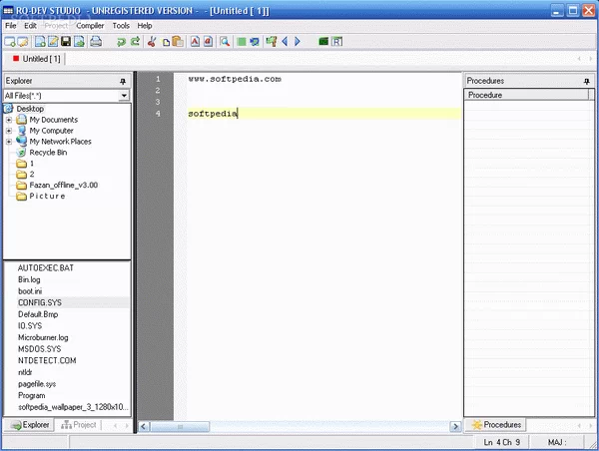Pin the Explorer panel with pushpin

pyautogui.click(x=123, y=81)
